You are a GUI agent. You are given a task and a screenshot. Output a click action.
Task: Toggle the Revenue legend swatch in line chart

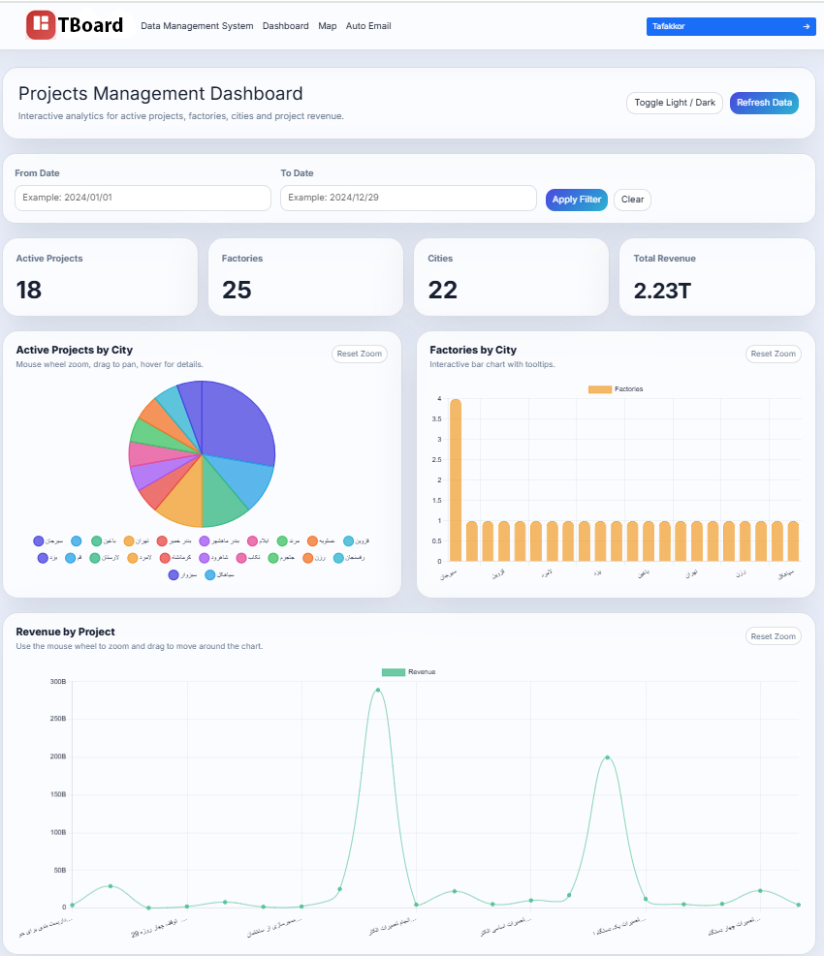(393, 672)
